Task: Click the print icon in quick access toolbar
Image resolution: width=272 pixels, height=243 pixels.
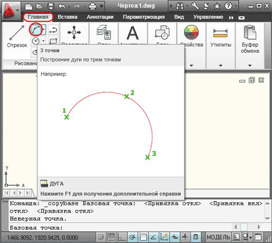Action: click(92, 7)
